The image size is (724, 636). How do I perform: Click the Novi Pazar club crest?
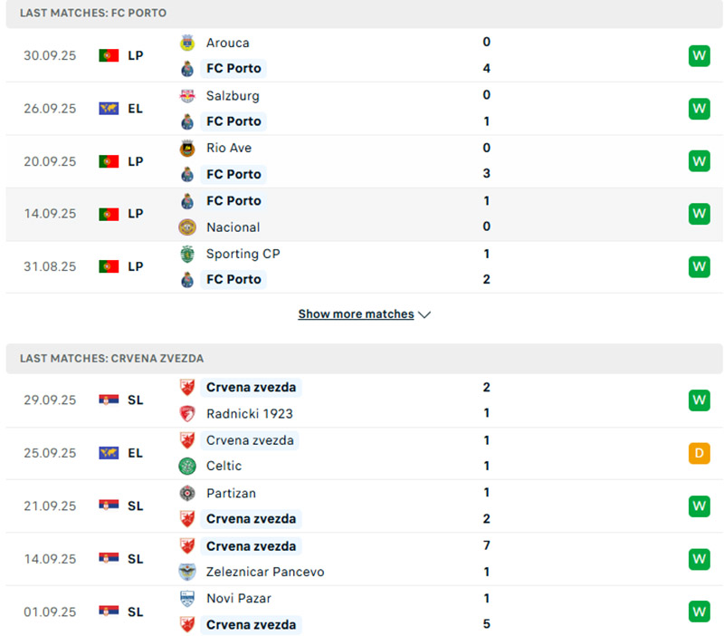click(x=187, y=599)
